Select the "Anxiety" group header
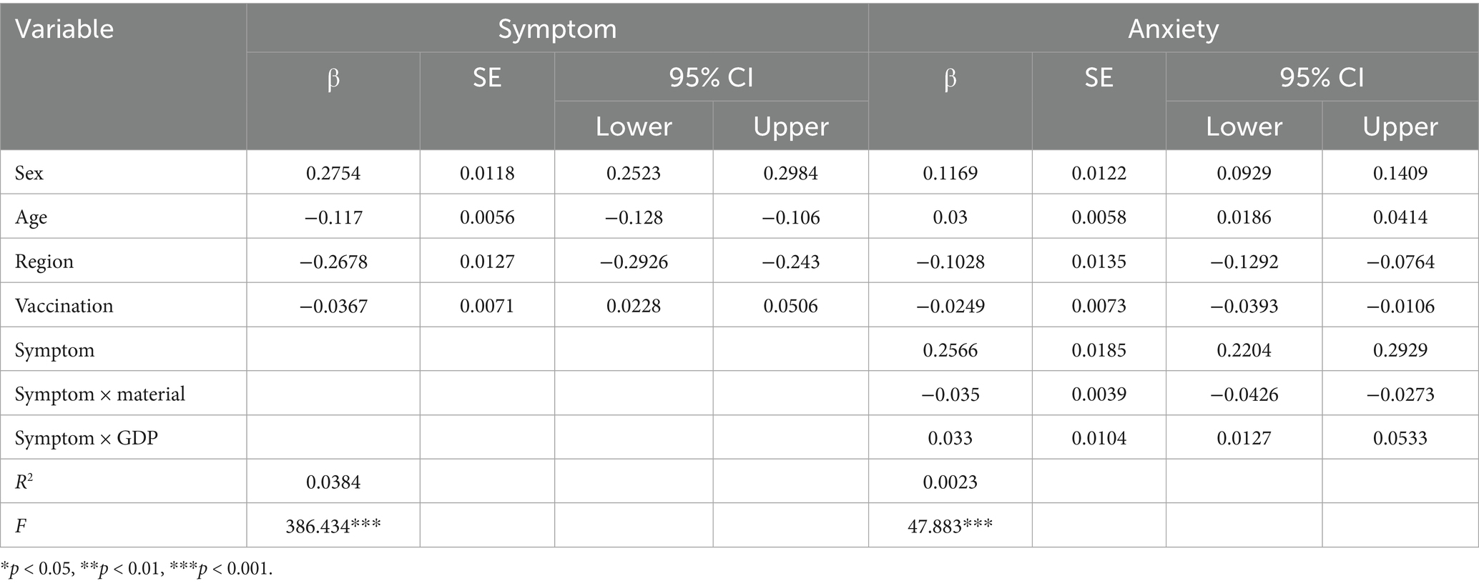Viewport: 1479px width, 586px height. pyautogui.click(x=1173, y=29)
